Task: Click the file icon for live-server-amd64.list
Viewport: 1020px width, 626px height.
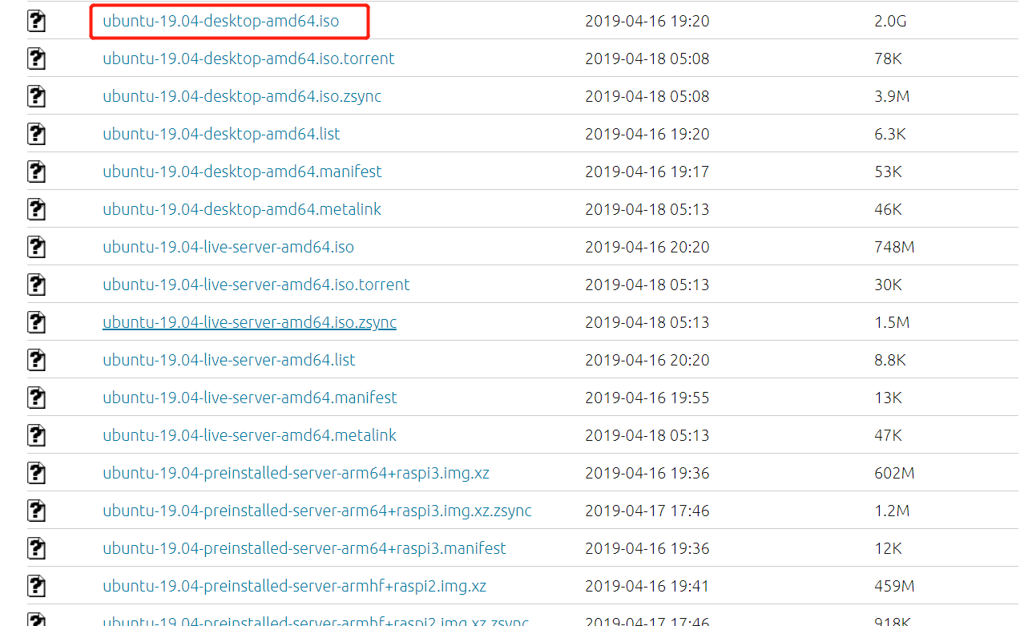Action: pos(36,361)
